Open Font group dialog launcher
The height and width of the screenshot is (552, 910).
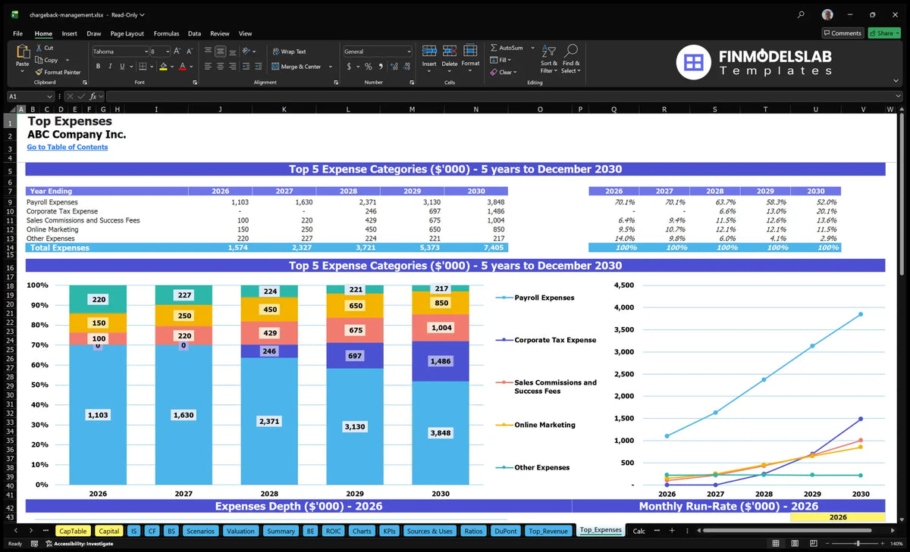click(194, 82)
